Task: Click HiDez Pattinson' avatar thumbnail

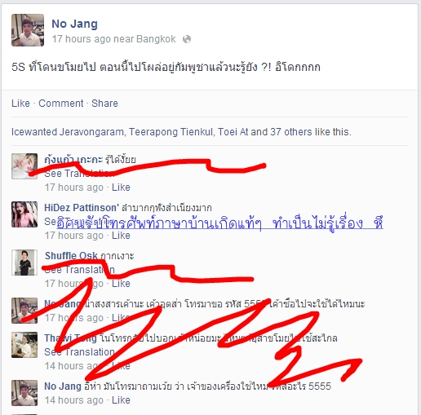Action: [24, 214]
